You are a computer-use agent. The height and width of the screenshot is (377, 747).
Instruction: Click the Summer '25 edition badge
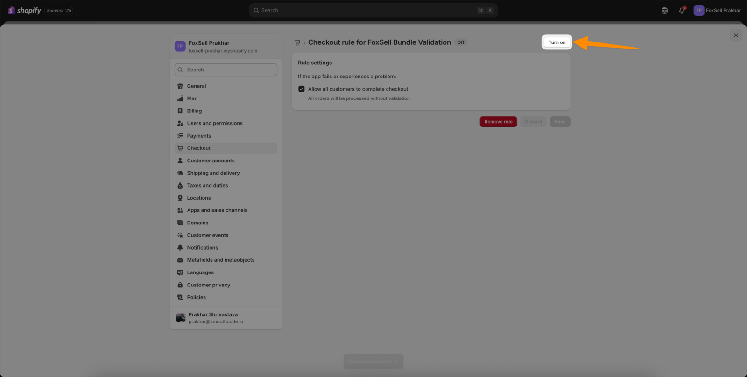59,10
